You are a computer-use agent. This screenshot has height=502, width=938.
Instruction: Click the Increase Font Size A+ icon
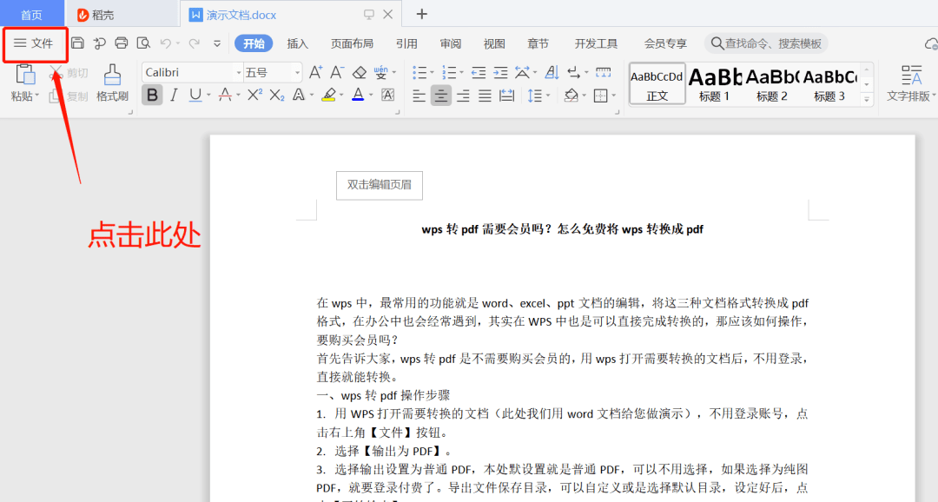click(316, 72)
